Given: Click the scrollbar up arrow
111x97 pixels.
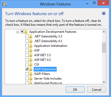Looking at the screenshot, I should tap(104, 32).
